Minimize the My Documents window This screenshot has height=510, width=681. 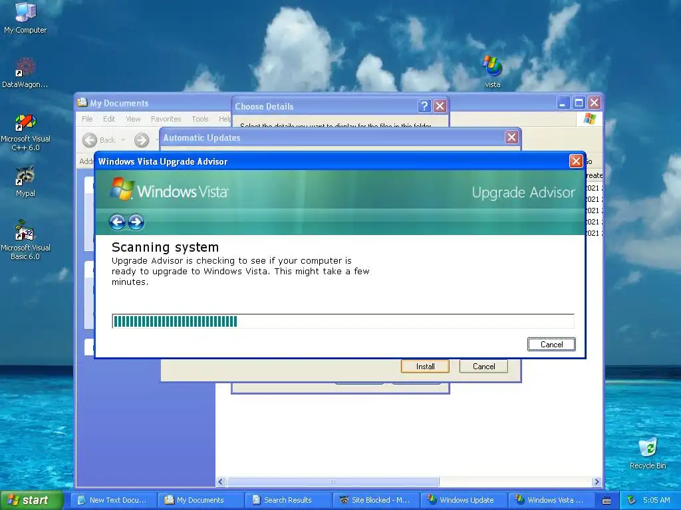pyautogui.click(x=563, y=103)
